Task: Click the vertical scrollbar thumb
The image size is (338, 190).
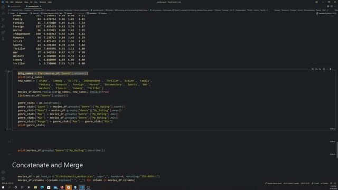Action: 337,150
